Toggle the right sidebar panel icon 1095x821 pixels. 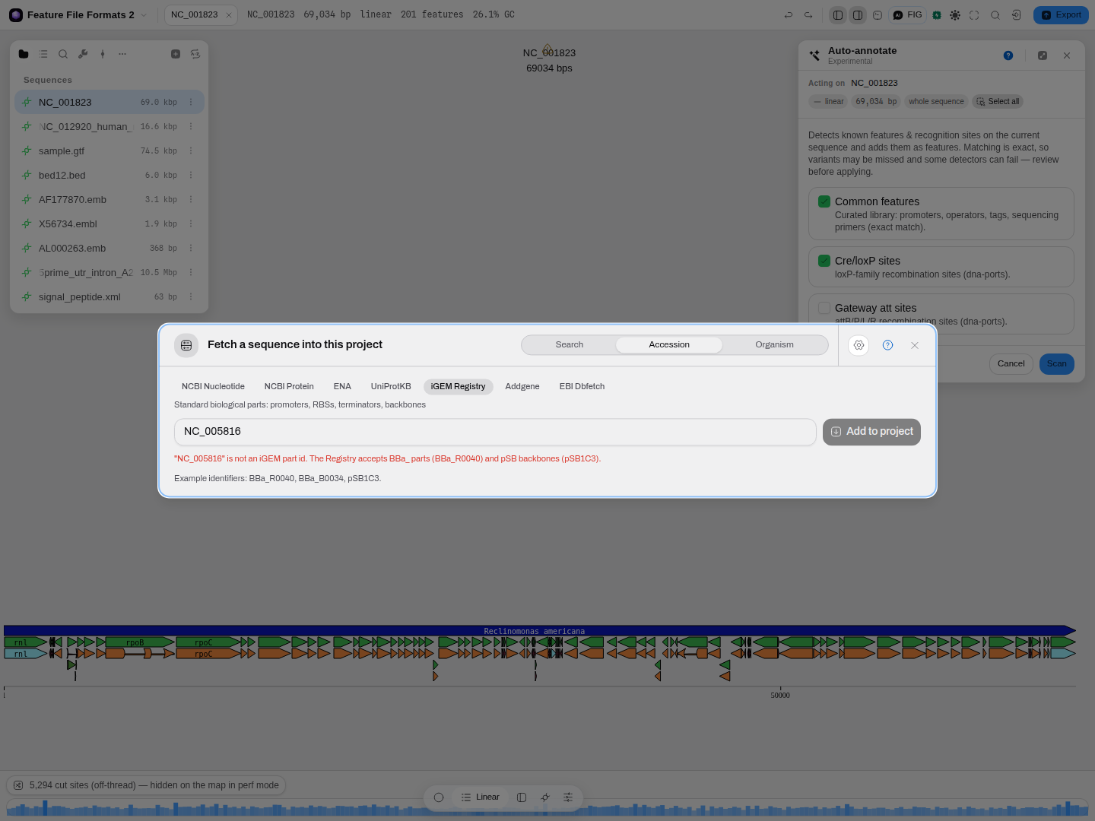click(858, 15)
